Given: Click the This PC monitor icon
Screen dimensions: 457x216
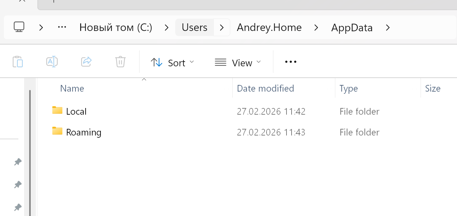Looking at the screenshot, I should pyautogui.click(x=19, y=27).
